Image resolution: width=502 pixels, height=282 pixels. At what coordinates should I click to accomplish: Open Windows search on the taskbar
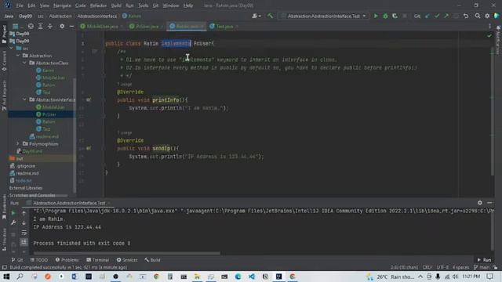tap(20, 277)
